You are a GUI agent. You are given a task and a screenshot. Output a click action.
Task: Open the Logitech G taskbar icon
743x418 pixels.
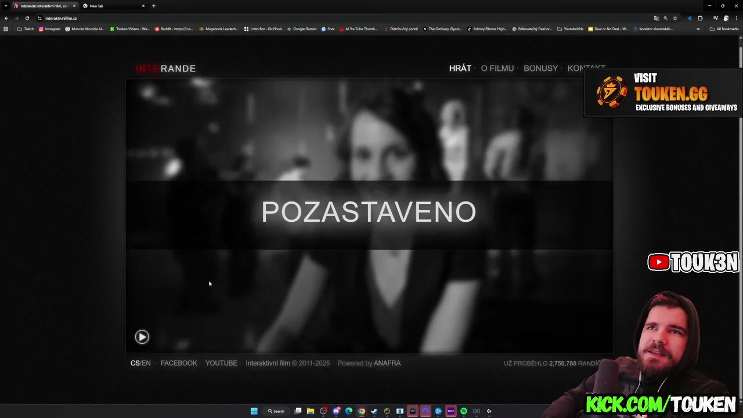tap(489, 411)
